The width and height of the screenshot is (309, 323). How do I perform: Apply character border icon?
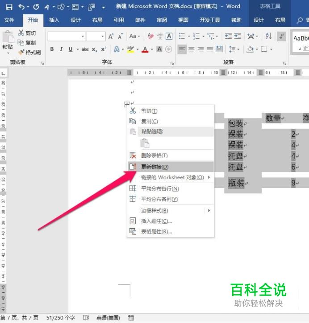click(169, 37)
